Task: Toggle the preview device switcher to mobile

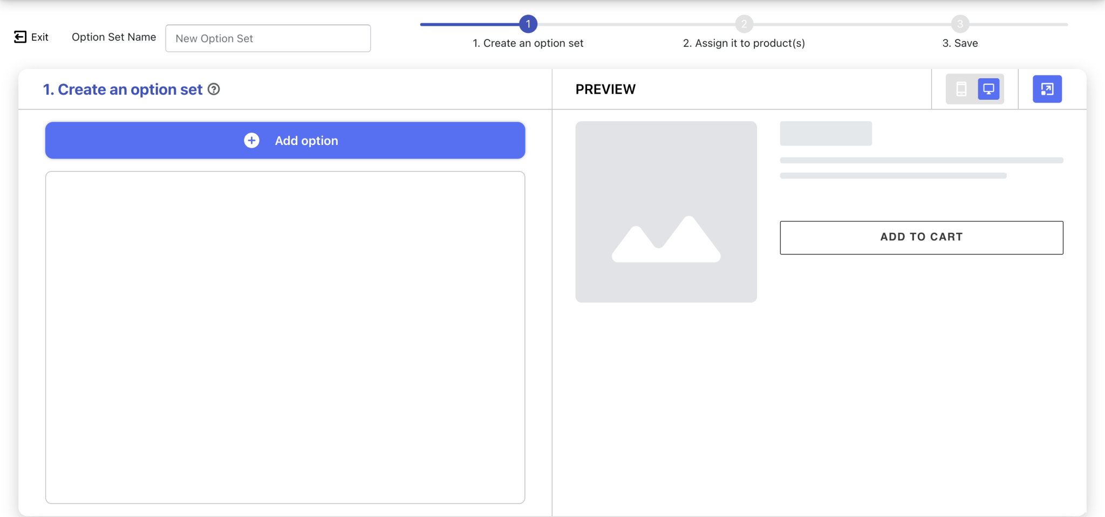Action: click(962, 89)
